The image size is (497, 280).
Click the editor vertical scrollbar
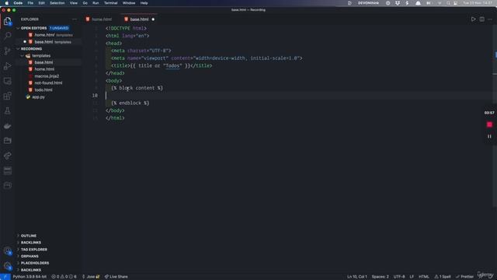[495, 116]
